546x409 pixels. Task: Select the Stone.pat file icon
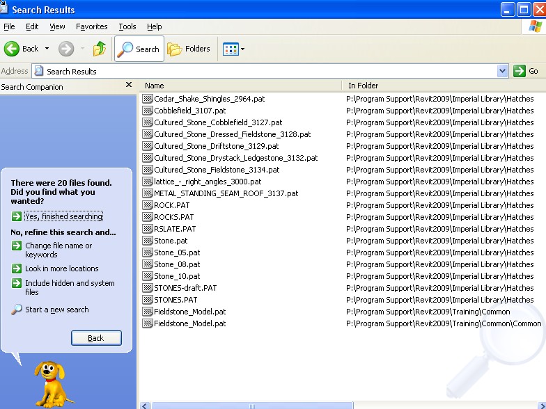(148, 241)
